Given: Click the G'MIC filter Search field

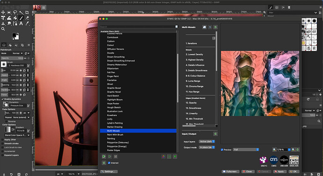Looking at the screenshot, I should tap(138, 27).
